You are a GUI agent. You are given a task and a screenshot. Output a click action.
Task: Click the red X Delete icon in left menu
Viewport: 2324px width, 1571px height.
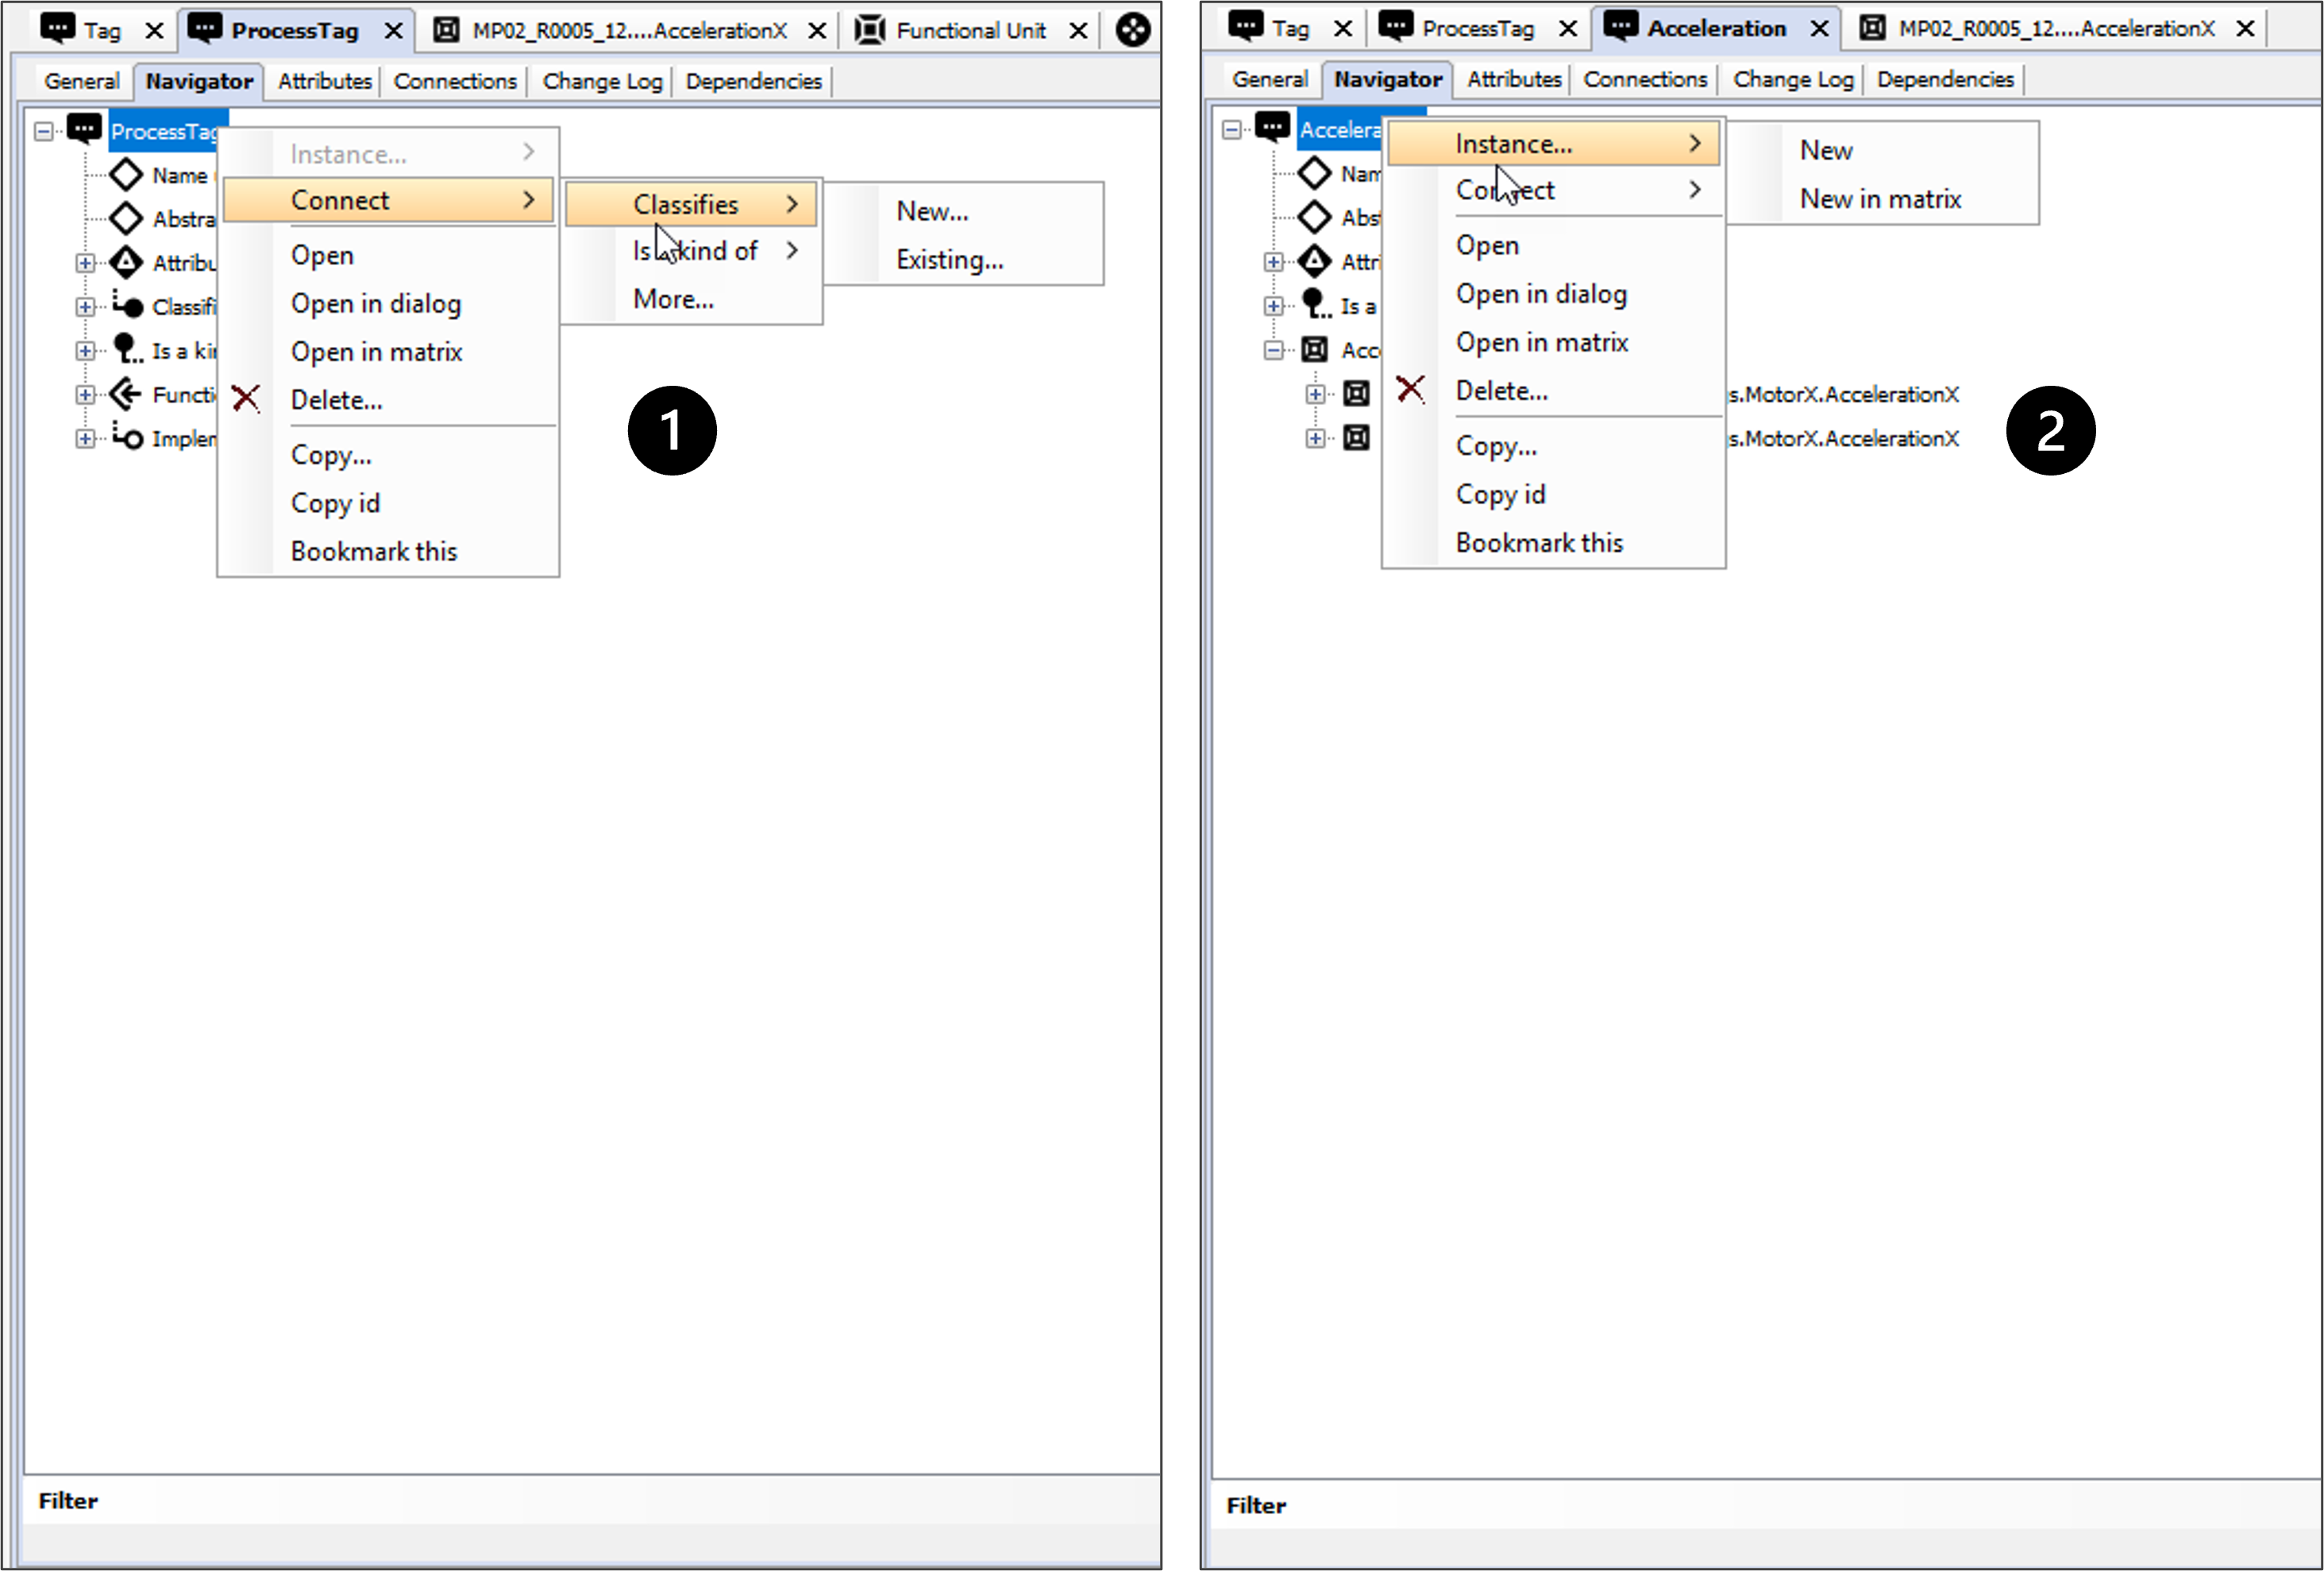click(x=246, y=399)
